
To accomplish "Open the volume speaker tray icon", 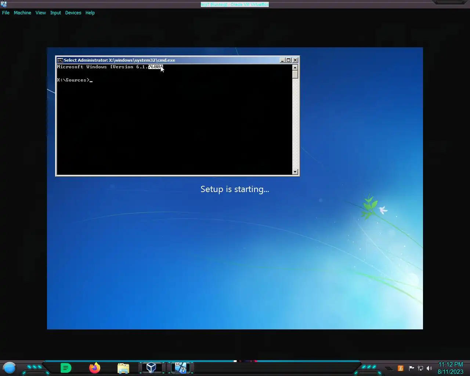I will pyautogui.click(x=429, y=368).
